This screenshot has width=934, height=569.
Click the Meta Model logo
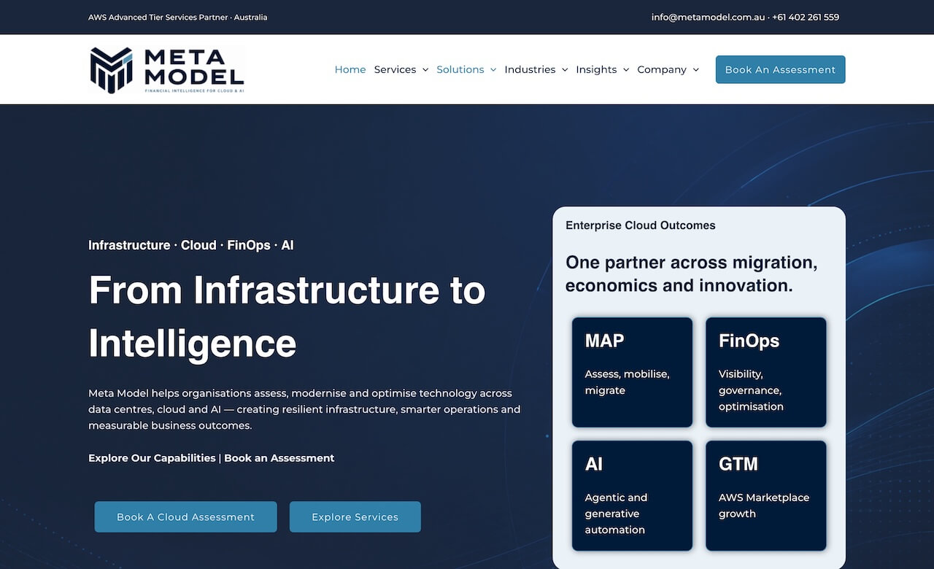click(166, 69)
